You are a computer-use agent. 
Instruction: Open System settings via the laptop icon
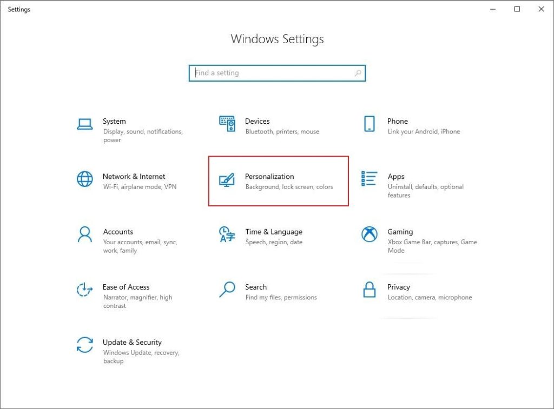[84, 123]
